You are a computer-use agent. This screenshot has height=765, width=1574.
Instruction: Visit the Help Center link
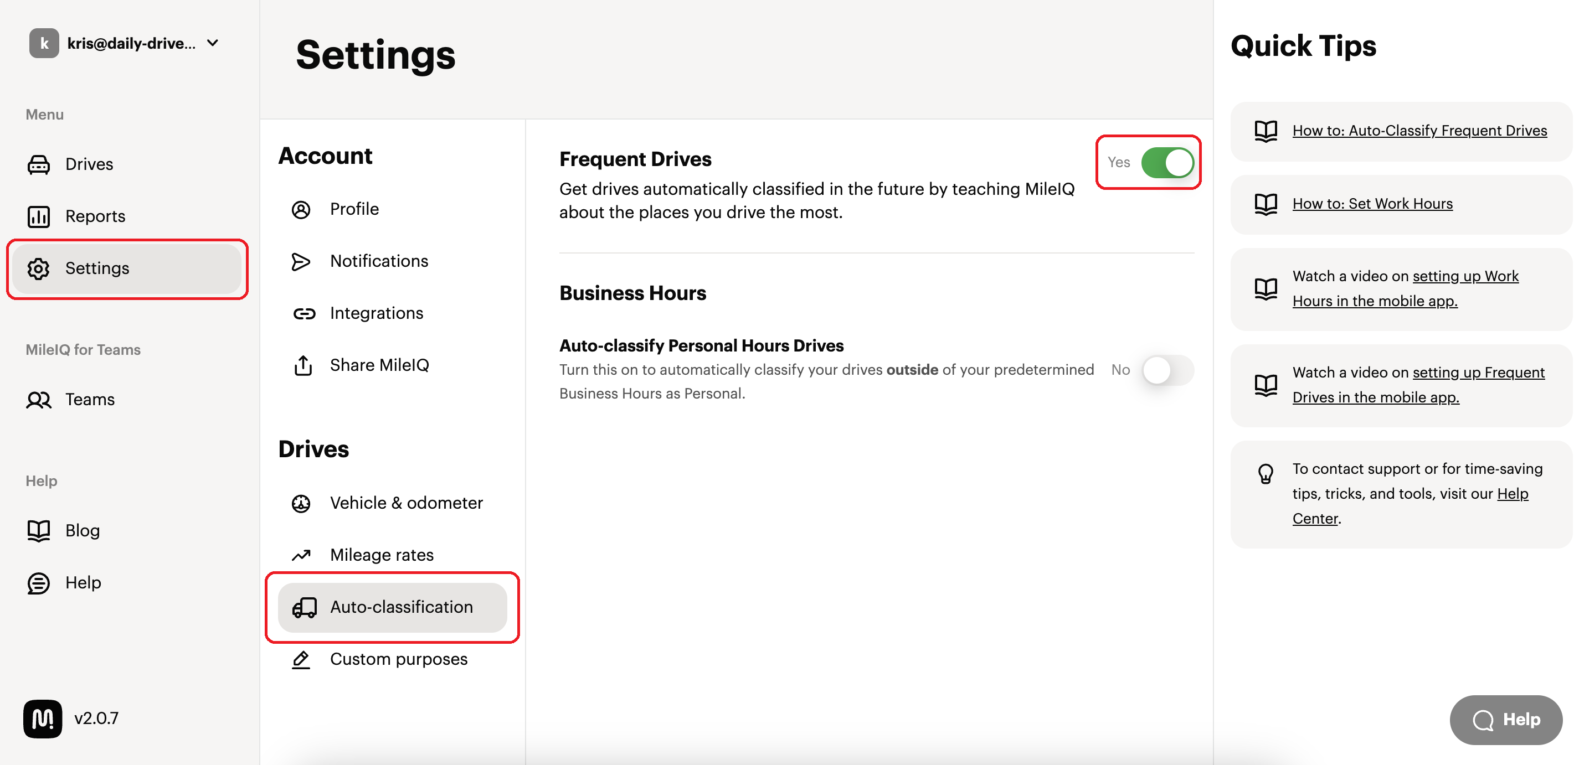point(1410,506)
